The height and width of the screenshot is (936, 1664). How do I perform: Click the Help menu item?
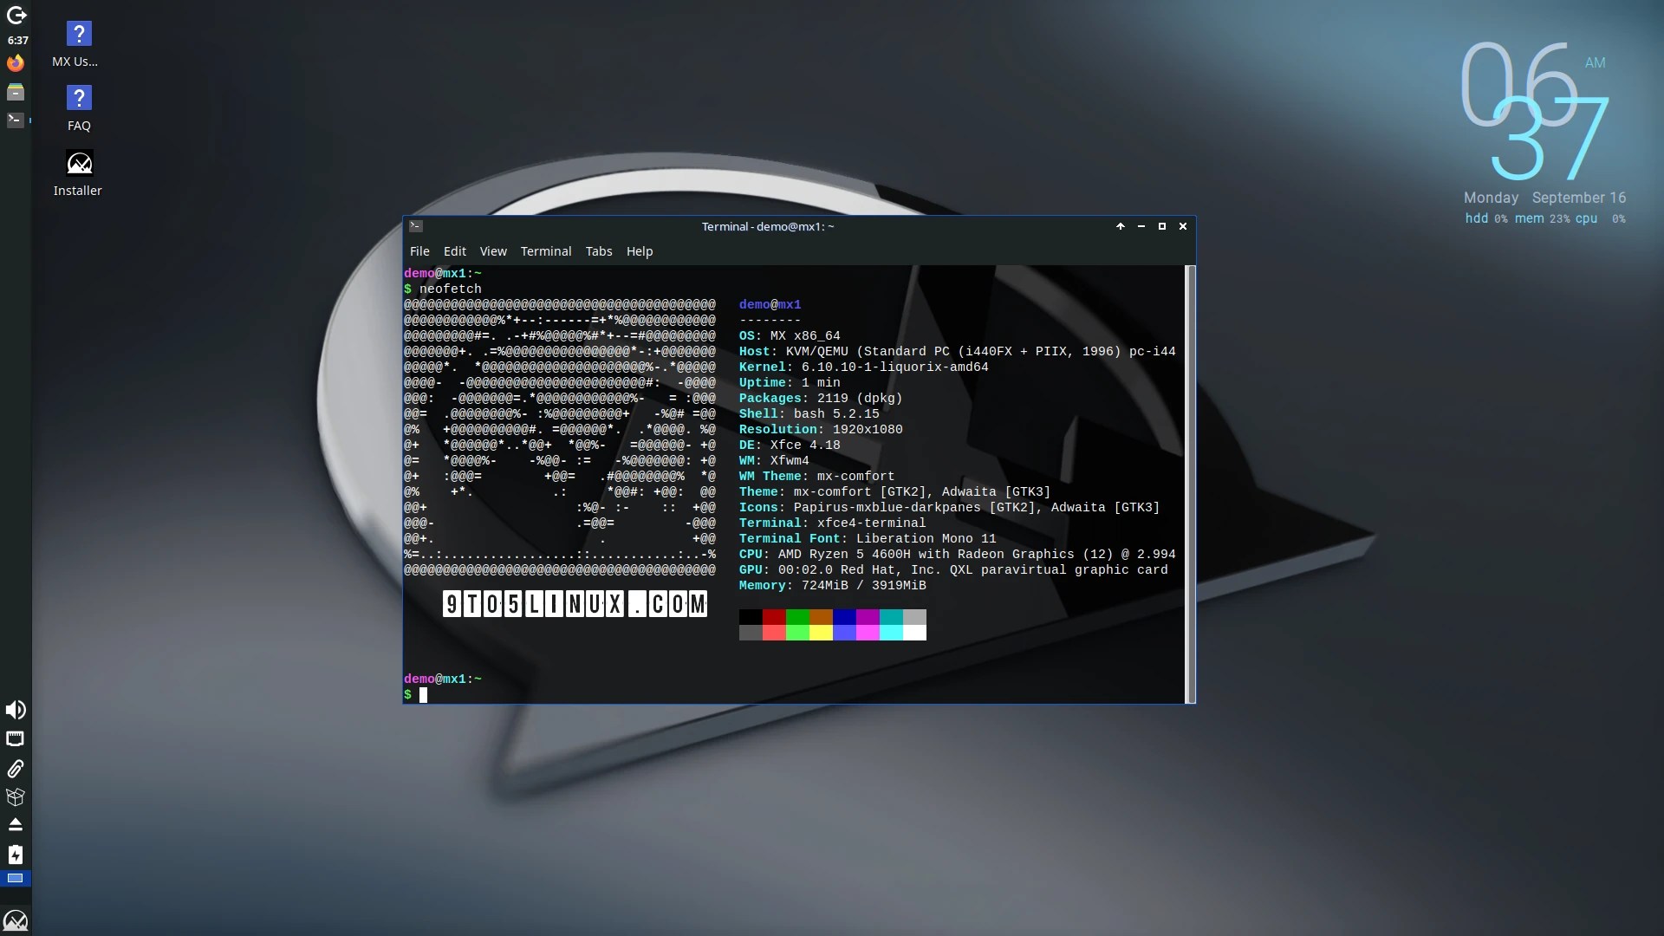click(x=640, y=251)
